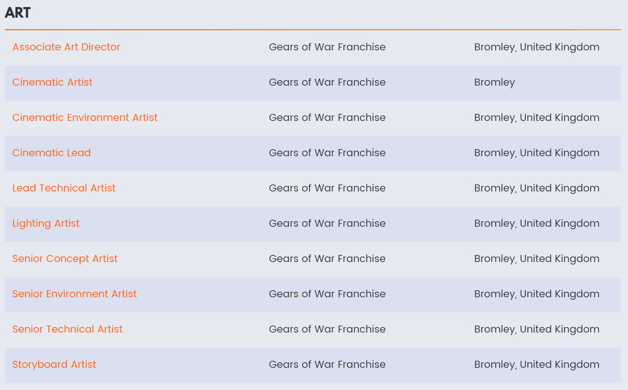Click Gears of War Franchise beside Cinematic Lead
Screen dimensions: 628x390
point(327,153)
